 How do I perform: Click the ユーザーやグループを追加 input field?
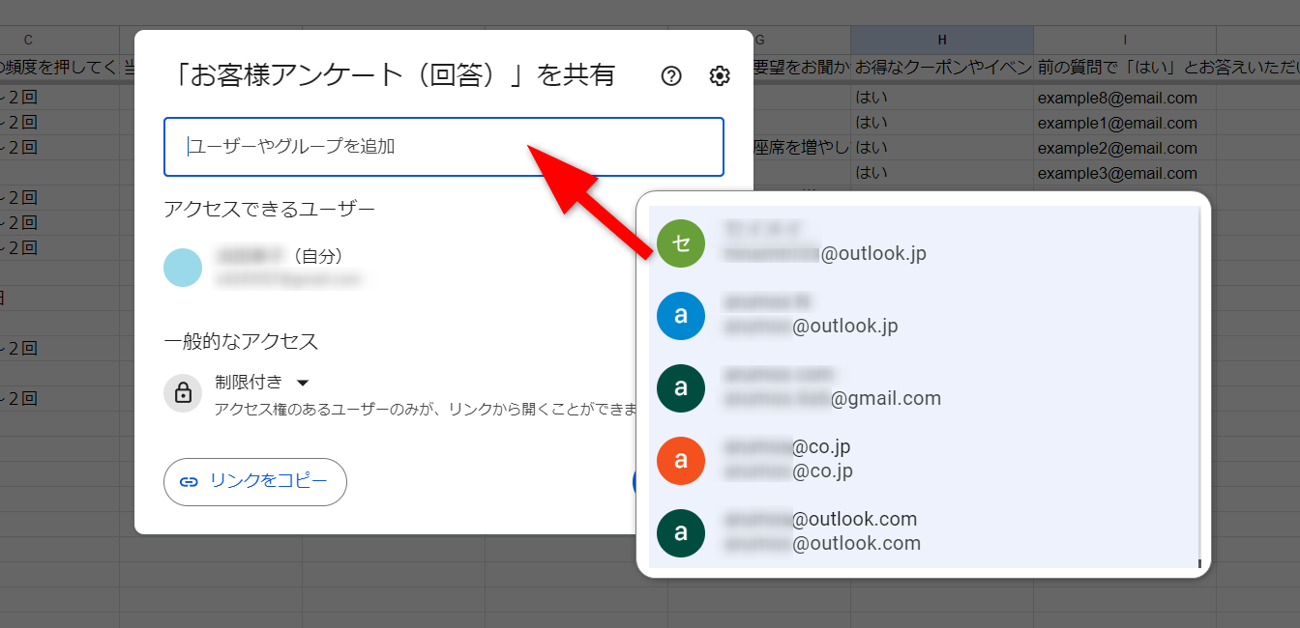coord(444,147)
